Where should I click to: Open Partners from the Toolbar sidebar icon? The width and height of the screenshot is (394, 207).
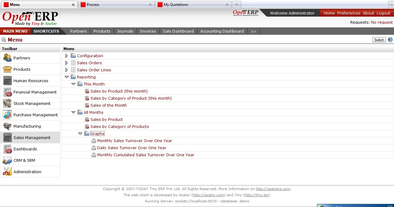click(x=7, y=58)
